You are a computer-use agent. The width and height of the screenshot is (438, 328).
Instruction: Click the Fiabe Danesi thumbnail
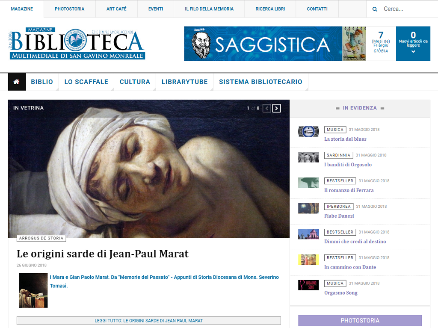308,208
